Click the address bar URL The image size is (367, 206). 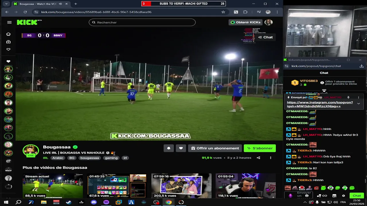click(96, 12)
